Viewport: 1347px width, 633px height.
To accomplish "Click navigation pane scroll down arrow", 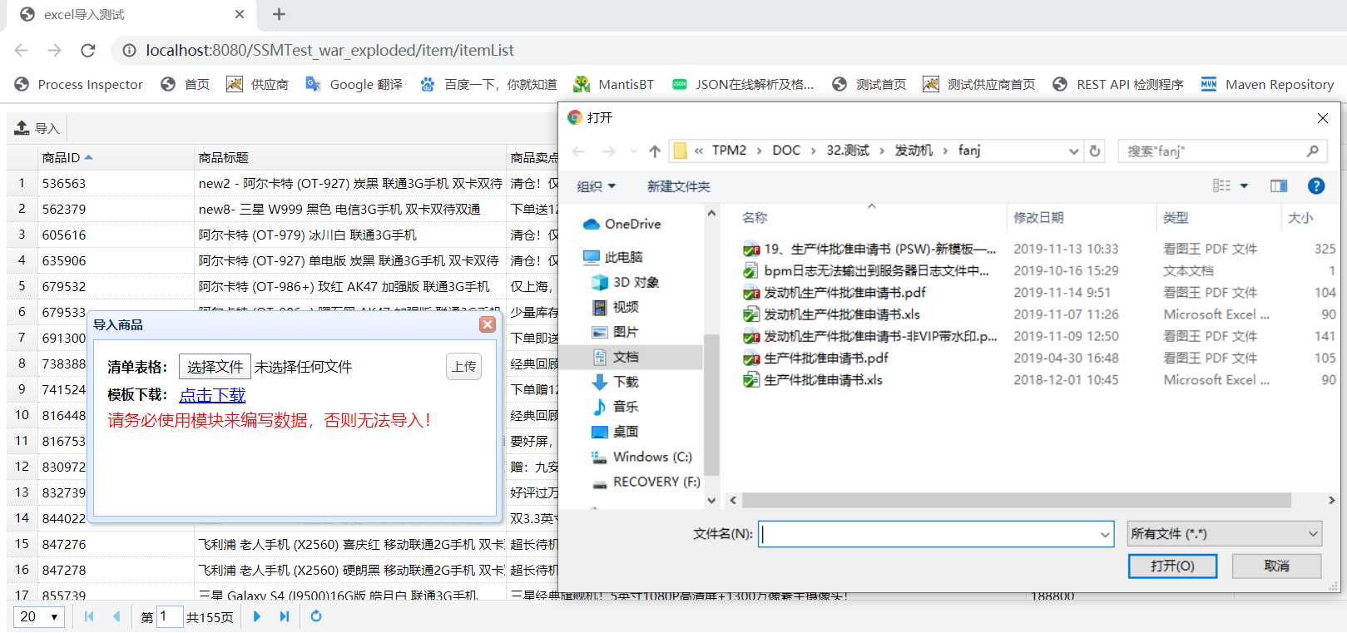I will coord(711,500).
